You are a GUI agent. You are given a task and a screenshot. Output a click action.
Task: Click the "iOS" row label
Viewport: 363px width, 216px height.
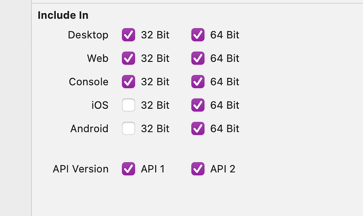tap(99, 105)
